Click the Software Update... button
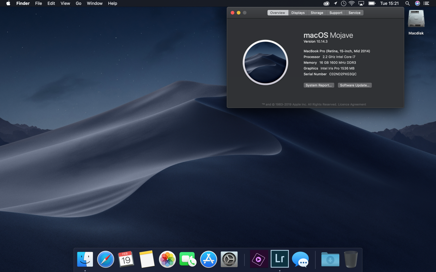Screen dimensions: 436x272 355,85
